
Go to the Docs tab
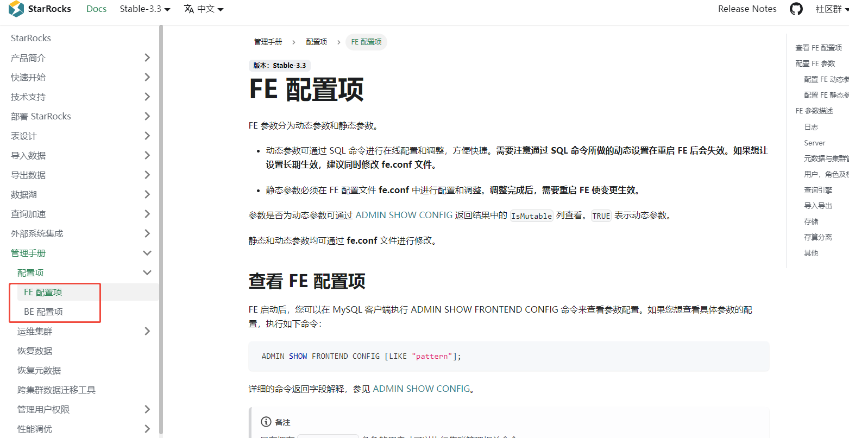[97, 9]
